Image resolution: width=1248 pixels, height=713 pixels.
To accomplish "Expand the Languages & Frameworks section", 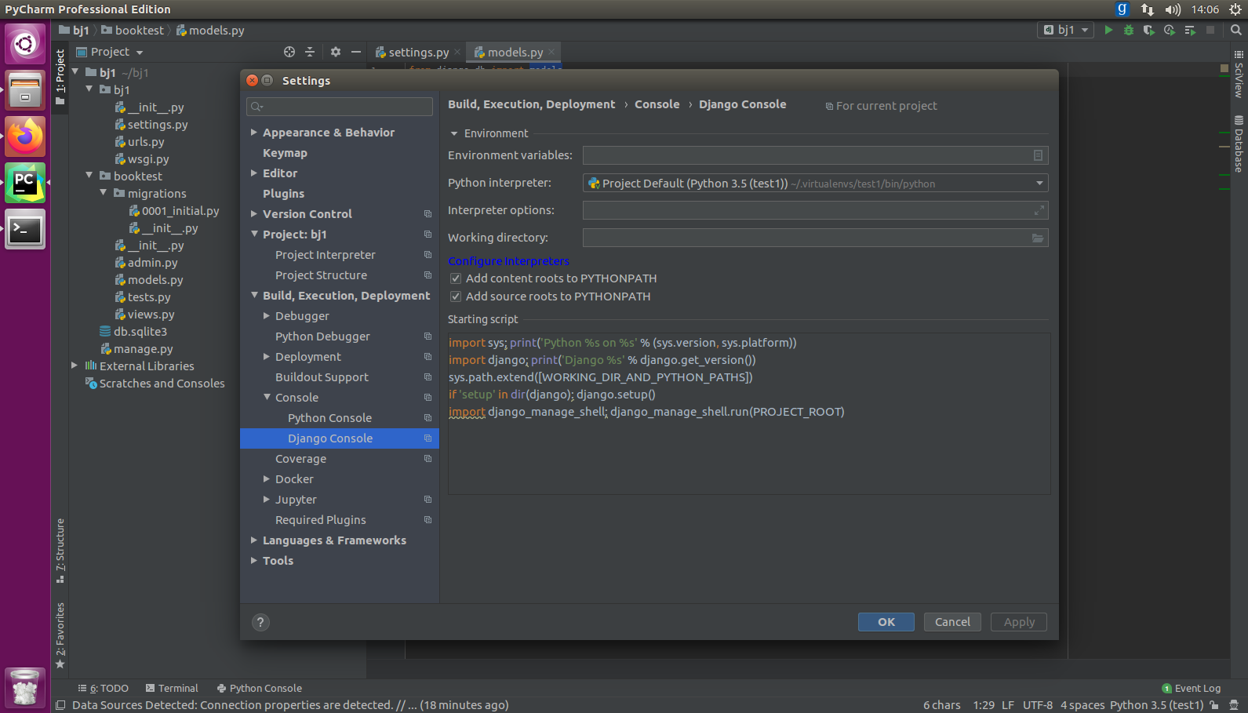I will 254,540.
